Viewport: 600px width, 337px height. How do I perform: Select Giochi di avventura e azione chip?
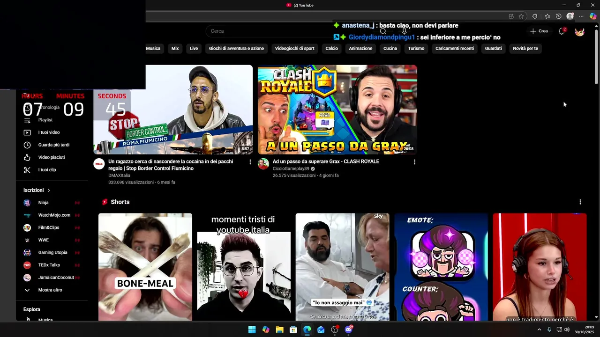click(x=236, y=49)
